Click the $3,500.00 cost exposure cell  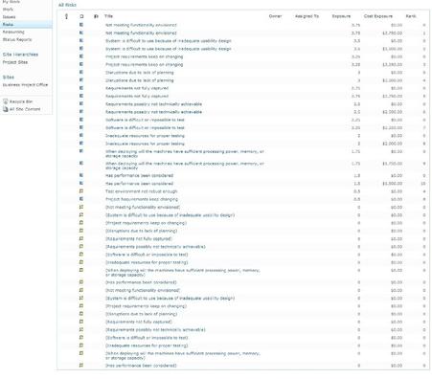coord(392,49)
